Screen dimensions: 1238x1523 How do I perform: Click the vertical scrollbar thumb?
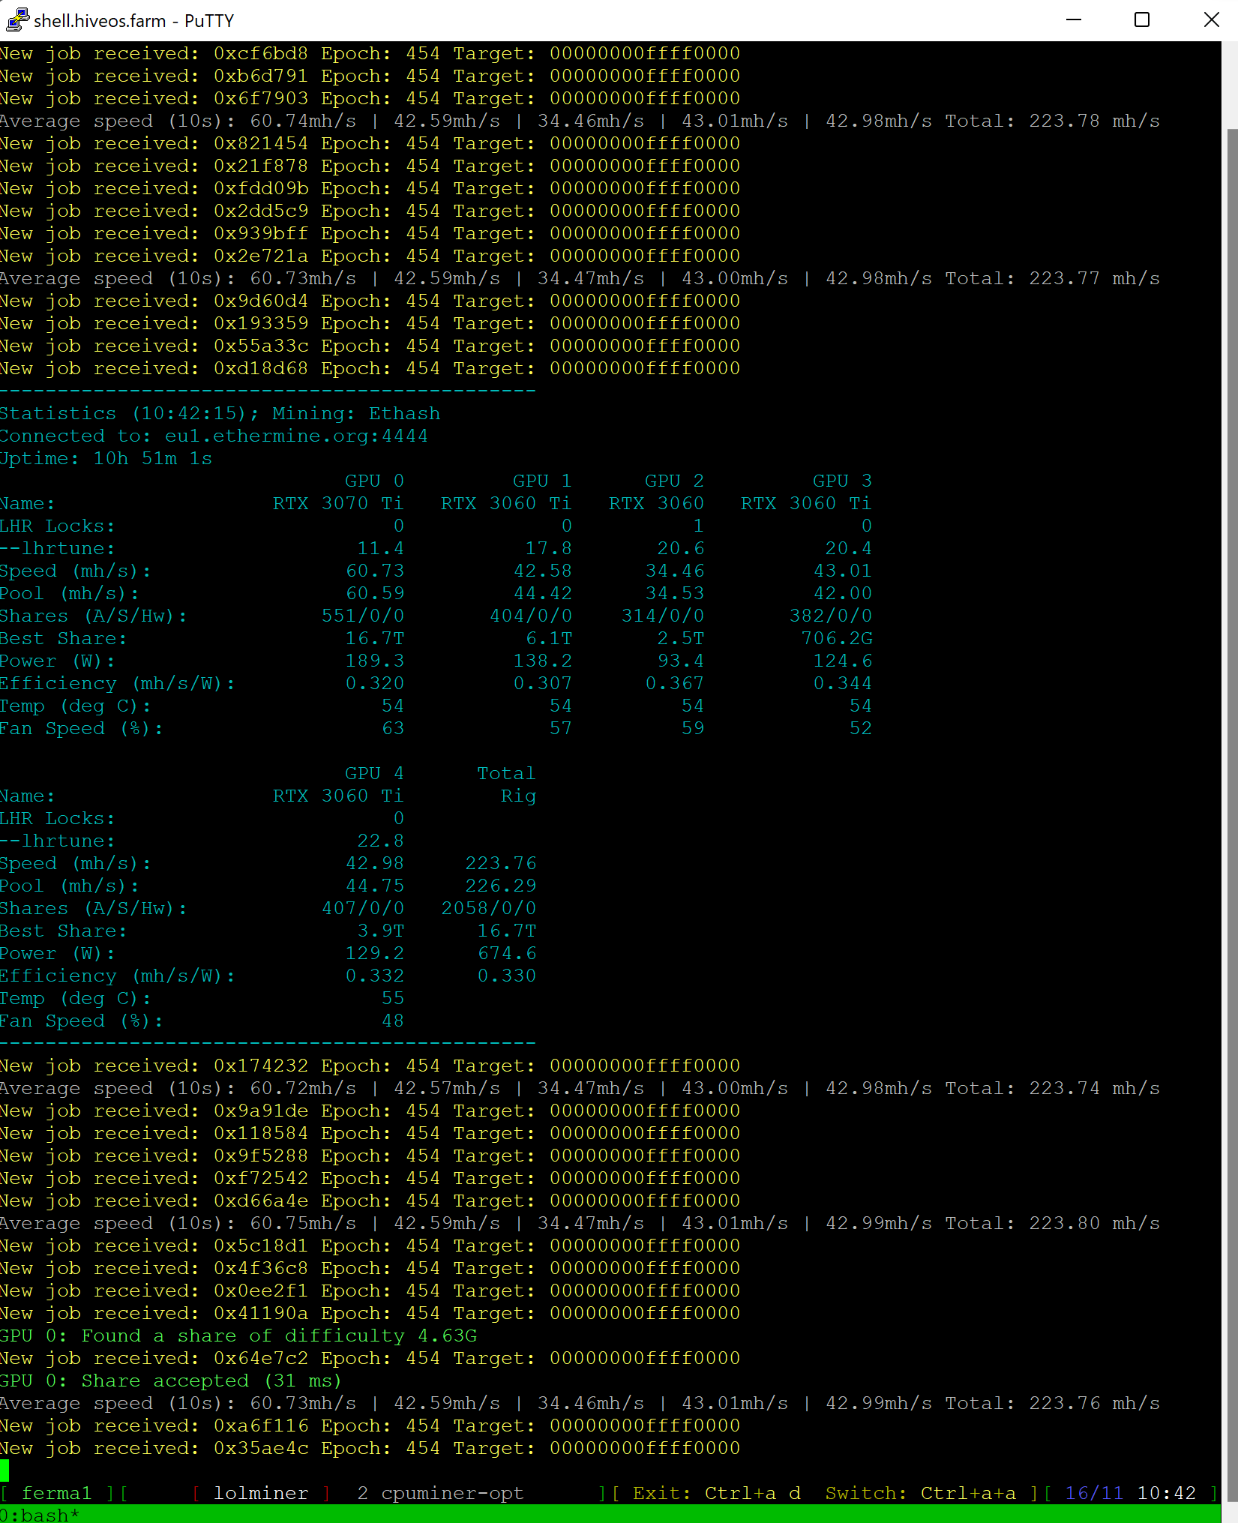1231,816
